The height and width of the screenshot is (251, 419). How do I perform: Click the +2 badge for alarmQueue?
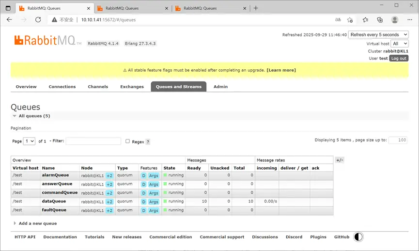[x=109, y=175]
